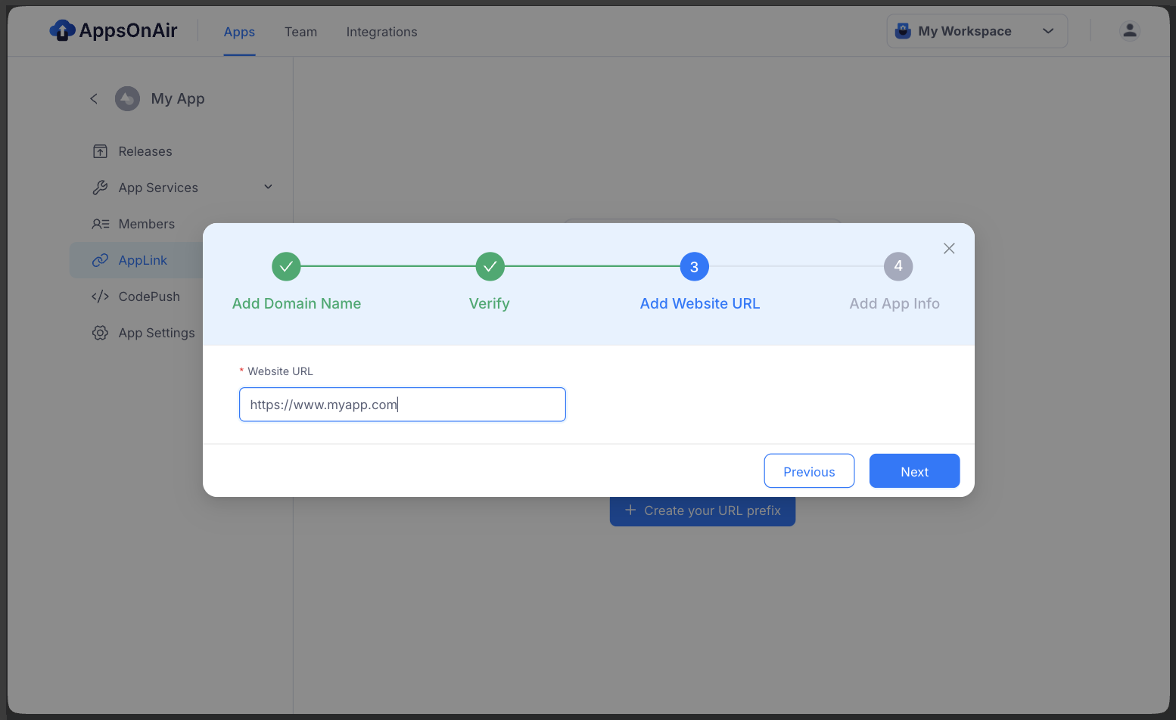The width and height of the screenshot is (1176, 720).
Task: Open the Apps tab
Action: 239,32
